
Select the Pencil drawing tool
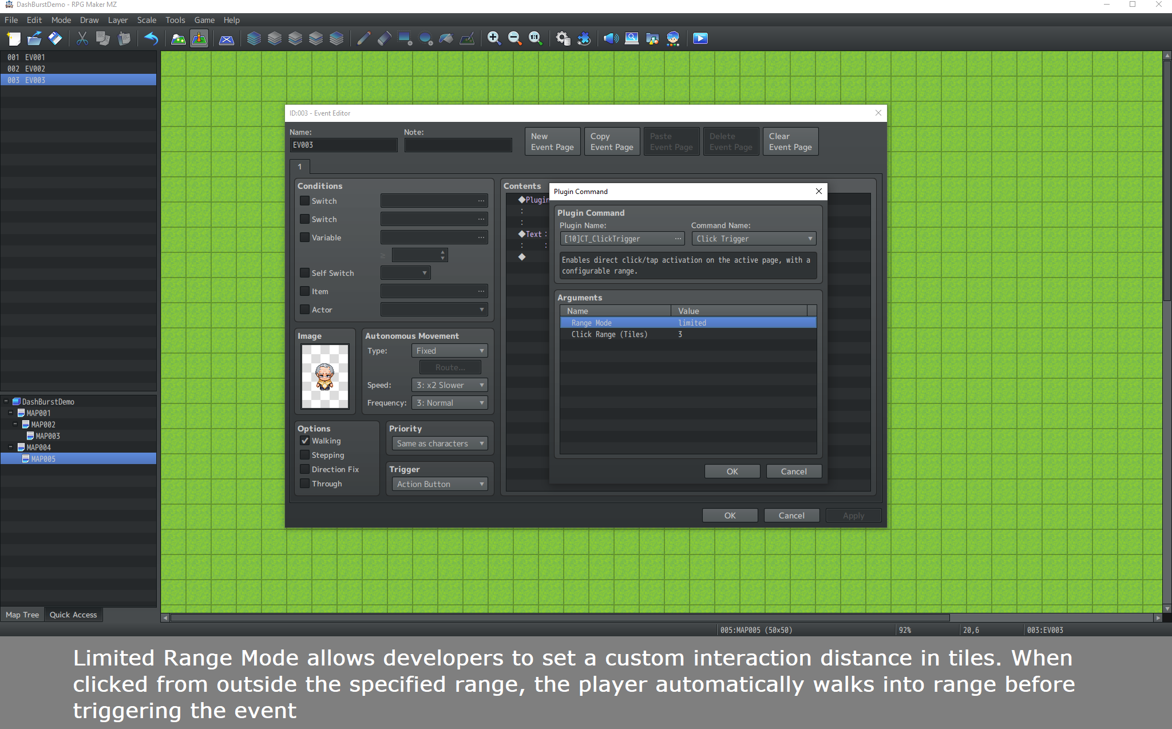click(363, 38)
